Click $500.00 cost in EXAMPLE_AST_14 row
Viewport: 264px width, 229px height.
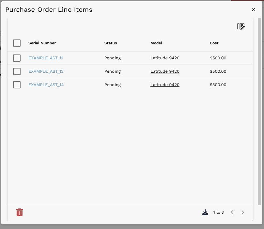[x=218, y=85]
